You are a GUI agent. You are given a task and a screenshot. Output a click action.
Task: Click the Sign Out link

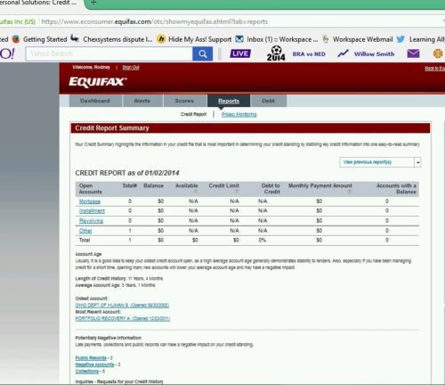pyautogui.click(x=131, y=68)
